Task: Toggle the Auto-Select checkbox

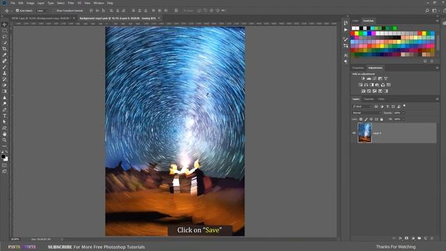Action: 17,10
